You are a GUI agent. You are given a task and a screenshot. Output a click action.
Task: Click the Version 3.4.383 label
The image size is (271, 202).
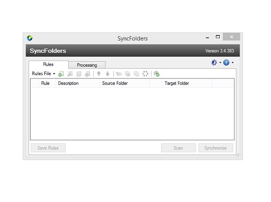pos(219,51)
